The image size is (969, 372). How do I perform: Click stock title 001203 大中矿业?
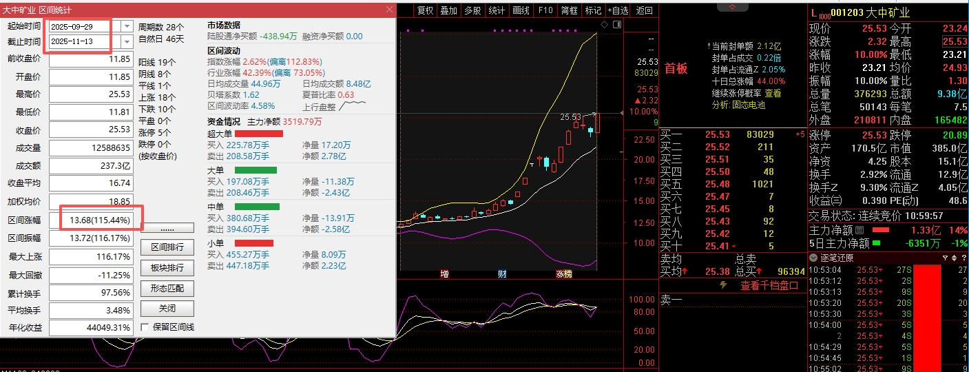pyautogui.click(x=870, y=12)
